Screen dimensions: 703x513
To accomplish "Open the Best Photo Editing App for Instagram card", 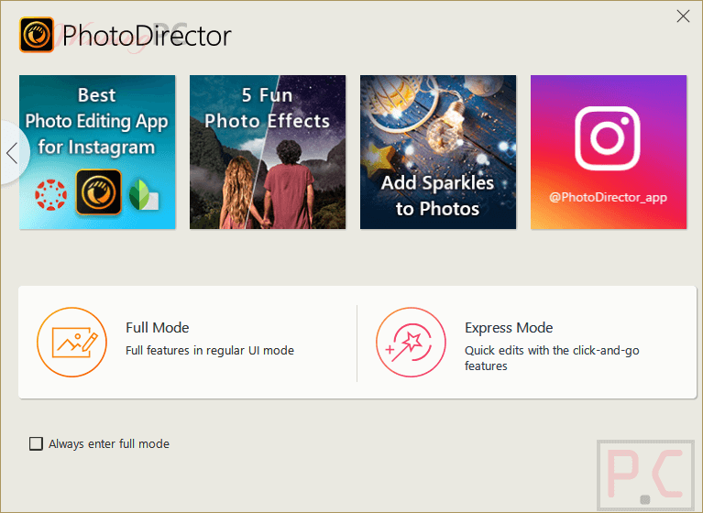I will pyautogui.click(x=97, y=152).
